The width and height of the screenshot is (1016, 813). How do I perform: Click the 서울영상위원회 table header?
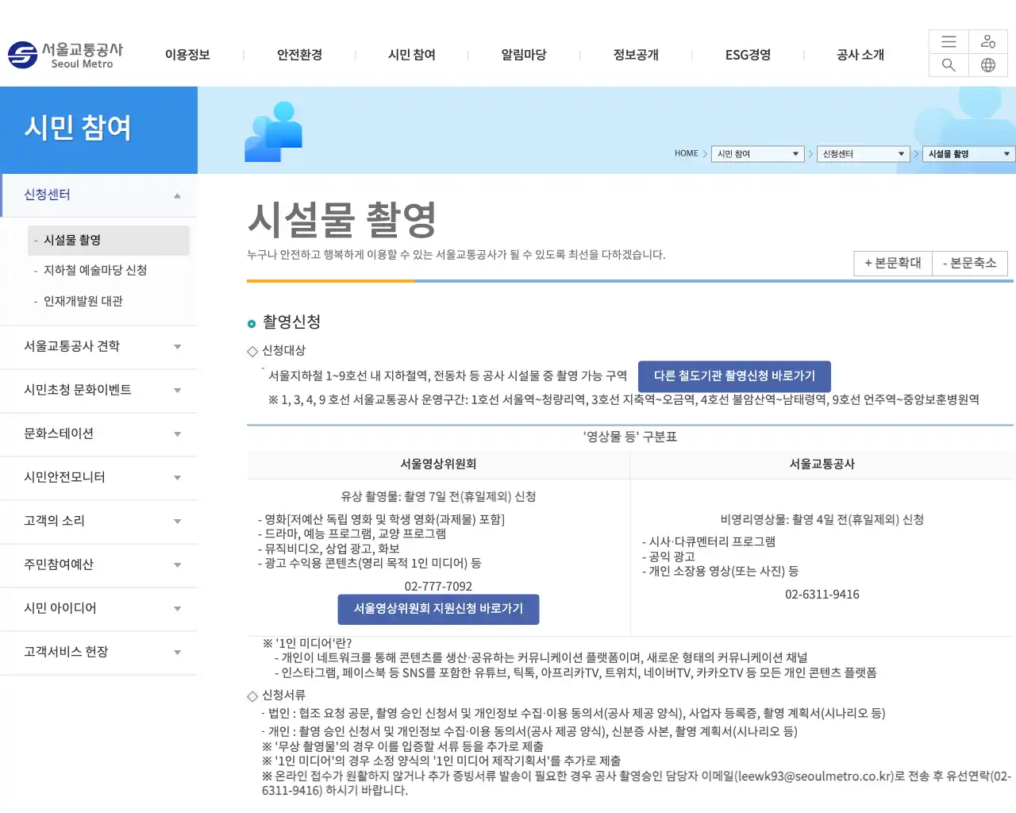[x=438, y=464]
